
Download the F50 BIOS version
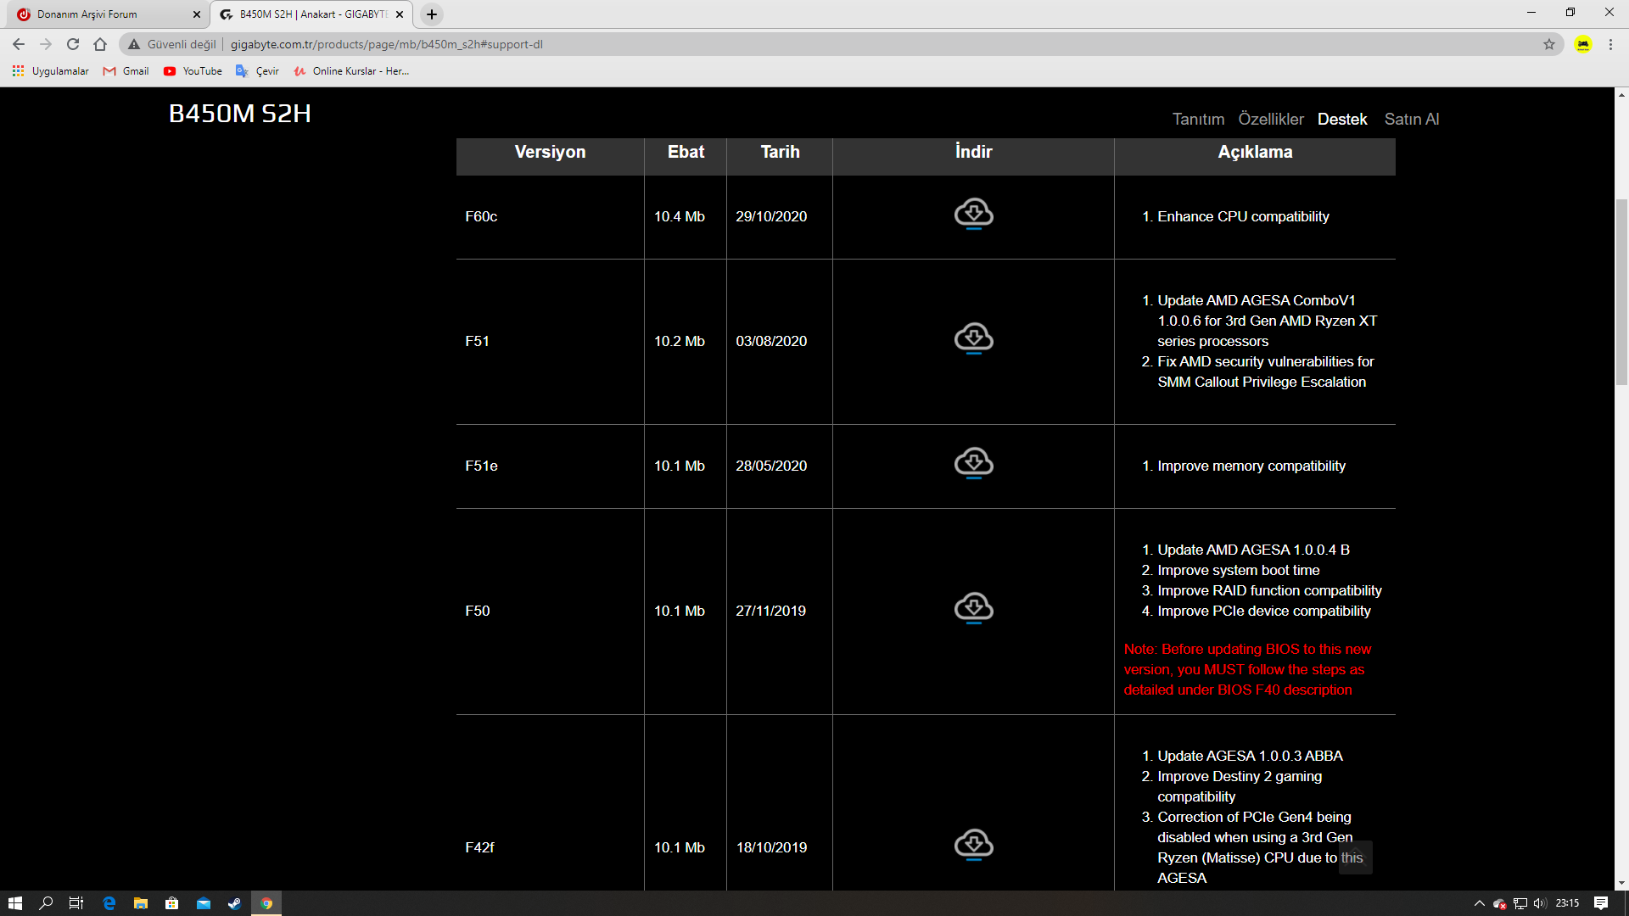(973, 608)
